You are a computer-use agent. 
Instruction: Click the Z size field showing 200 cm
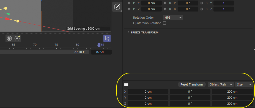[x=232, y=104]
